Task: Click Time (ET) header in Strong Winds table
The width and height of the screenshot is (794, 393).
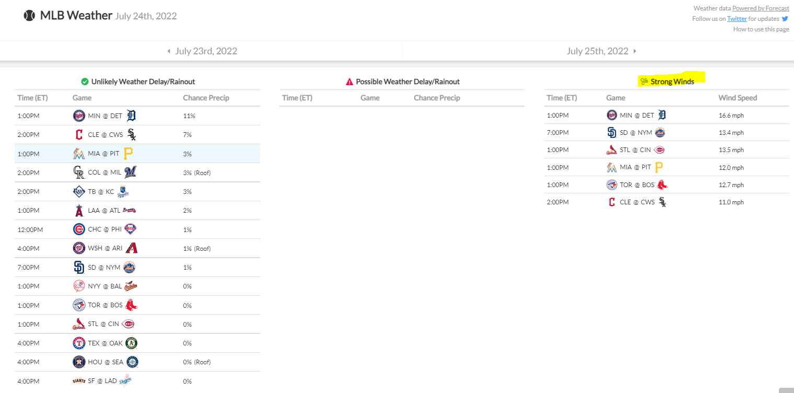Action: (562, 98)
